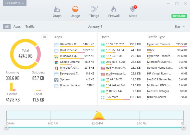
Task: Click the Incoming 338.6 KB value
Action: (13, 78)
